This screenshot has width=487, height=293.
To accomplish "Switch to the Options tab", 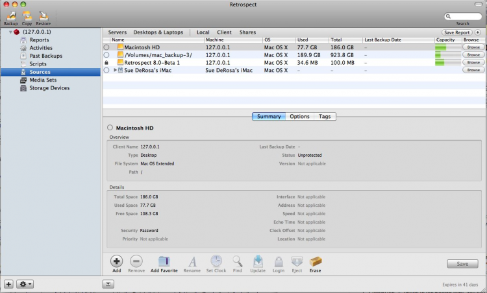I will [300, 117].
